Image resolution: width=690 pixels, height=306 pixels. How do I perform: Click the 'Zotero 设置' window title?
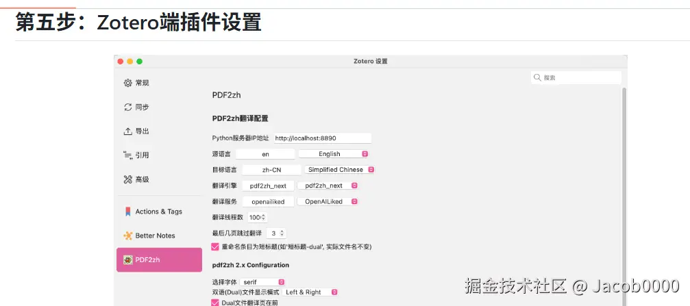pyautogui.click(x=370, y=62)
